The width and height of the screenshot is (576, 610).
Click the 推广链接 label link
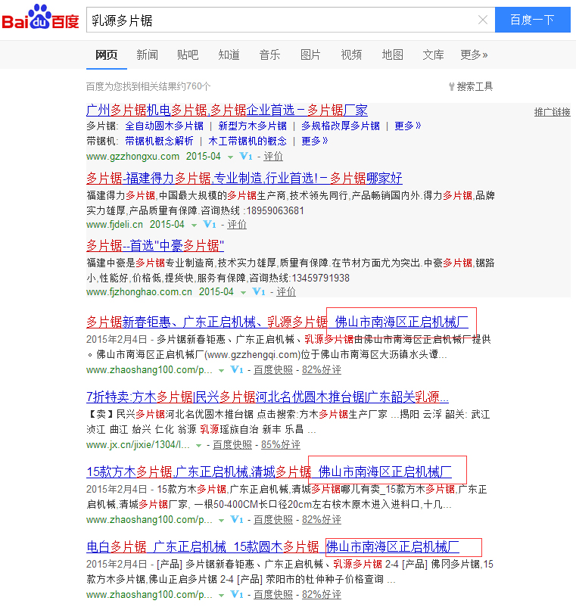[552, 112]
